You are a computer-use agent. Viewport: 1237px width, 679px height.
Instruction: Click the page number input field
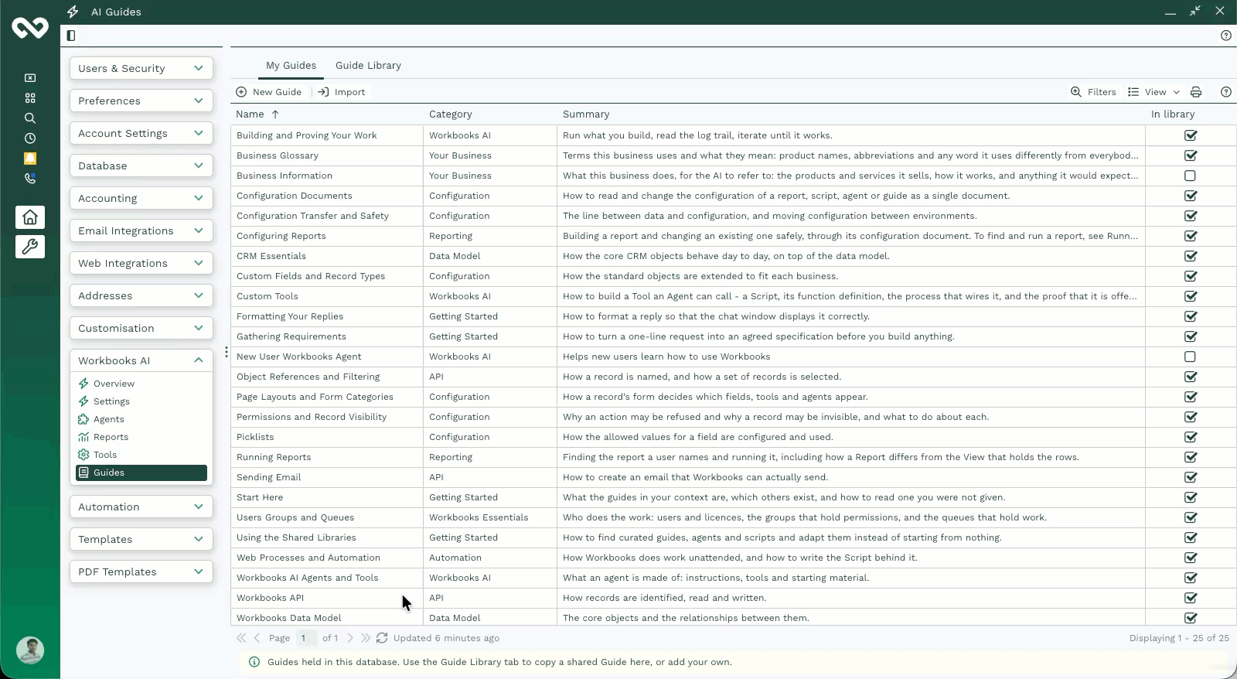pos(306,638)
